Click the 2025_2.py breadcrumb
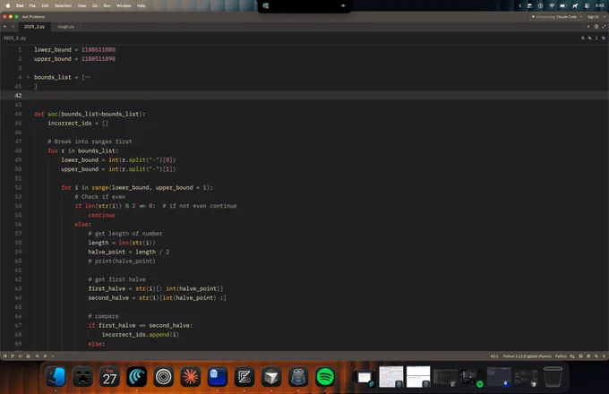Viewport: 609px width, 394px height. (x=14, y=38)
